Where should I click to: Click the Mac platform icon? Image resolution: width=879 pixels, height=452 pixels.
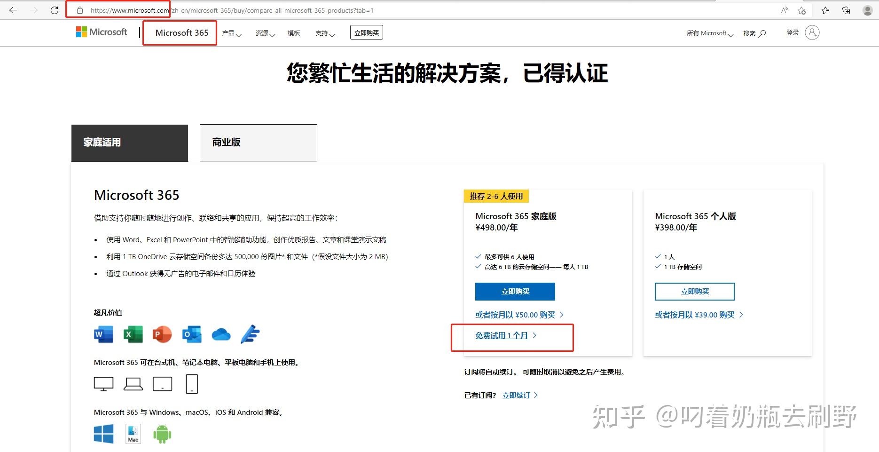[x=133, y=434]
